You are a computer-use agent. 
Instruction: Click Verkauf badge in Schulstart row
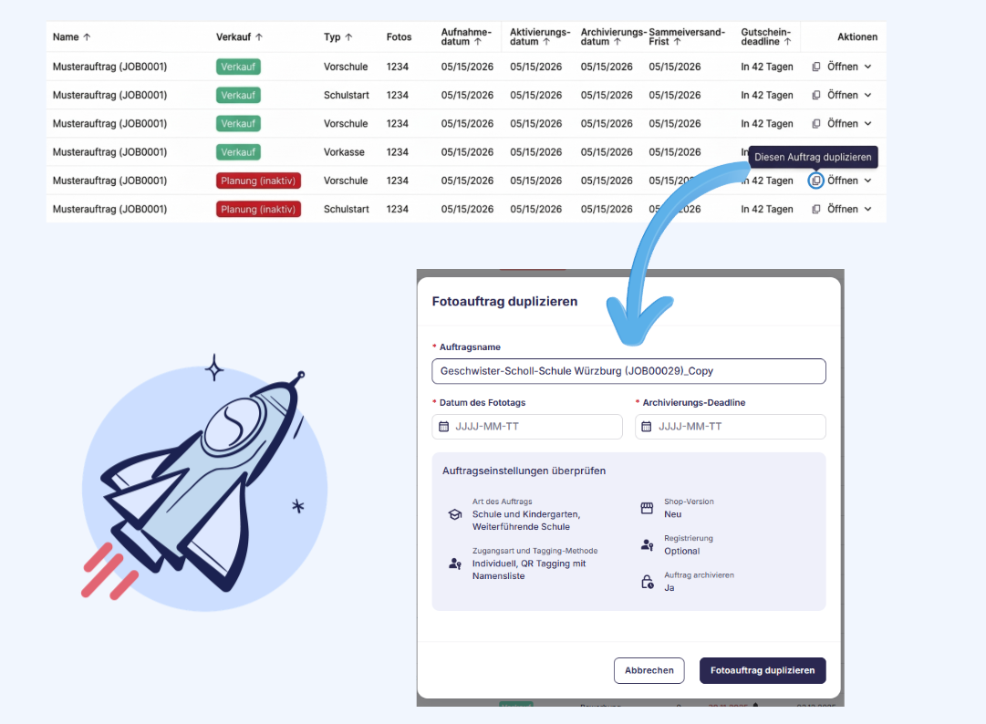pos(238,95)
